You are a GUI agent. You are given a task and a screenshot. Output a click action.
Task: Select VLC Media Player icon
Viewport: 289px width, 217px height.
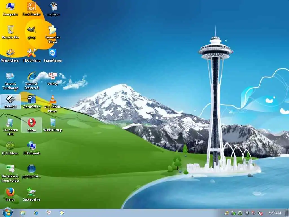coord(53,104)
